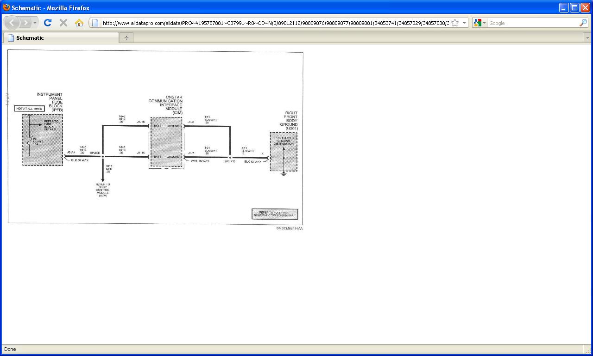Click the 'Done' status bar text
This screenshot has width=593, height=356.
point(10,349)
